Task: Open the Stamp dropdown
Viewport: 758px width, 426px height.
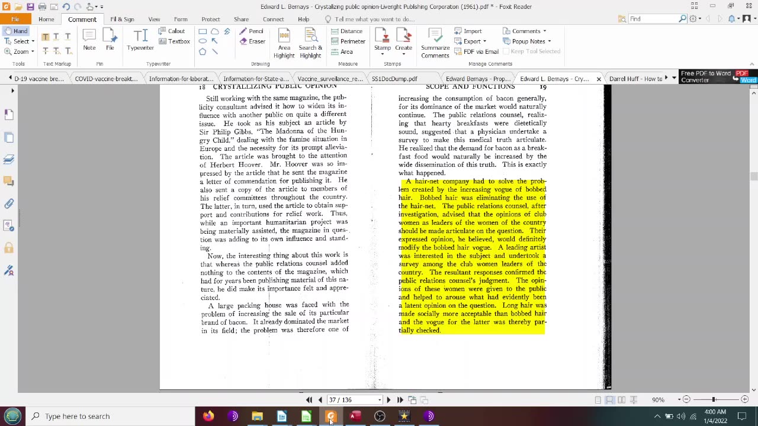Action: point(383,54)
